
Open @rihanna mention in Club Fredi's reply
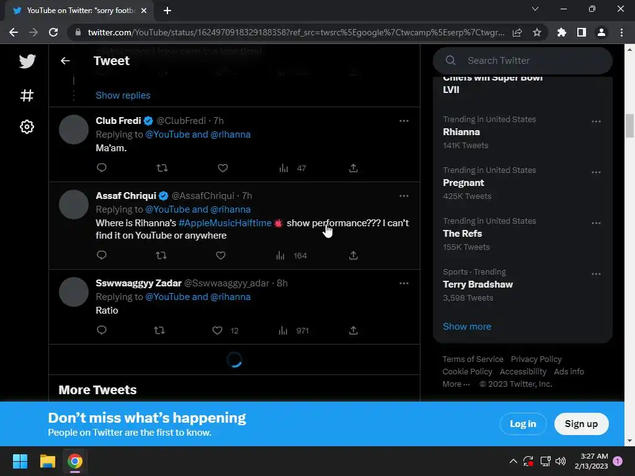230,134
